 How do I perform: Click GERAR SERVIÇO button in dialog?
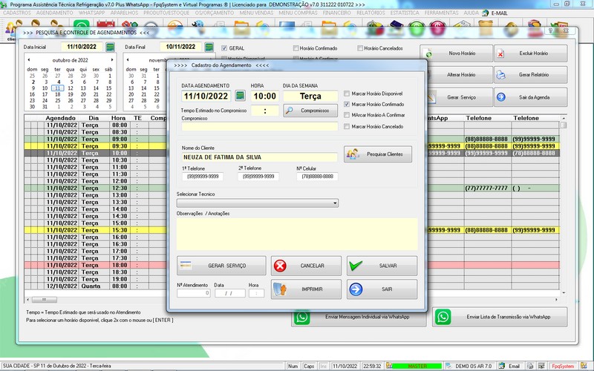coord(221,266)
